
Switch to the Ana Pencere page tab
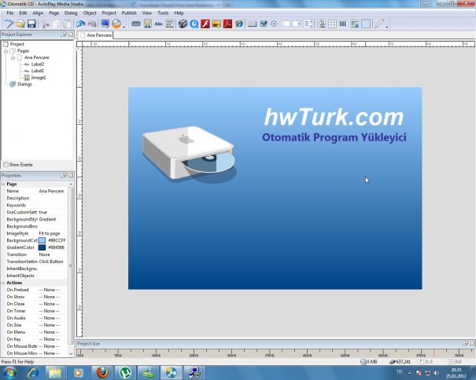pos(96,35)
